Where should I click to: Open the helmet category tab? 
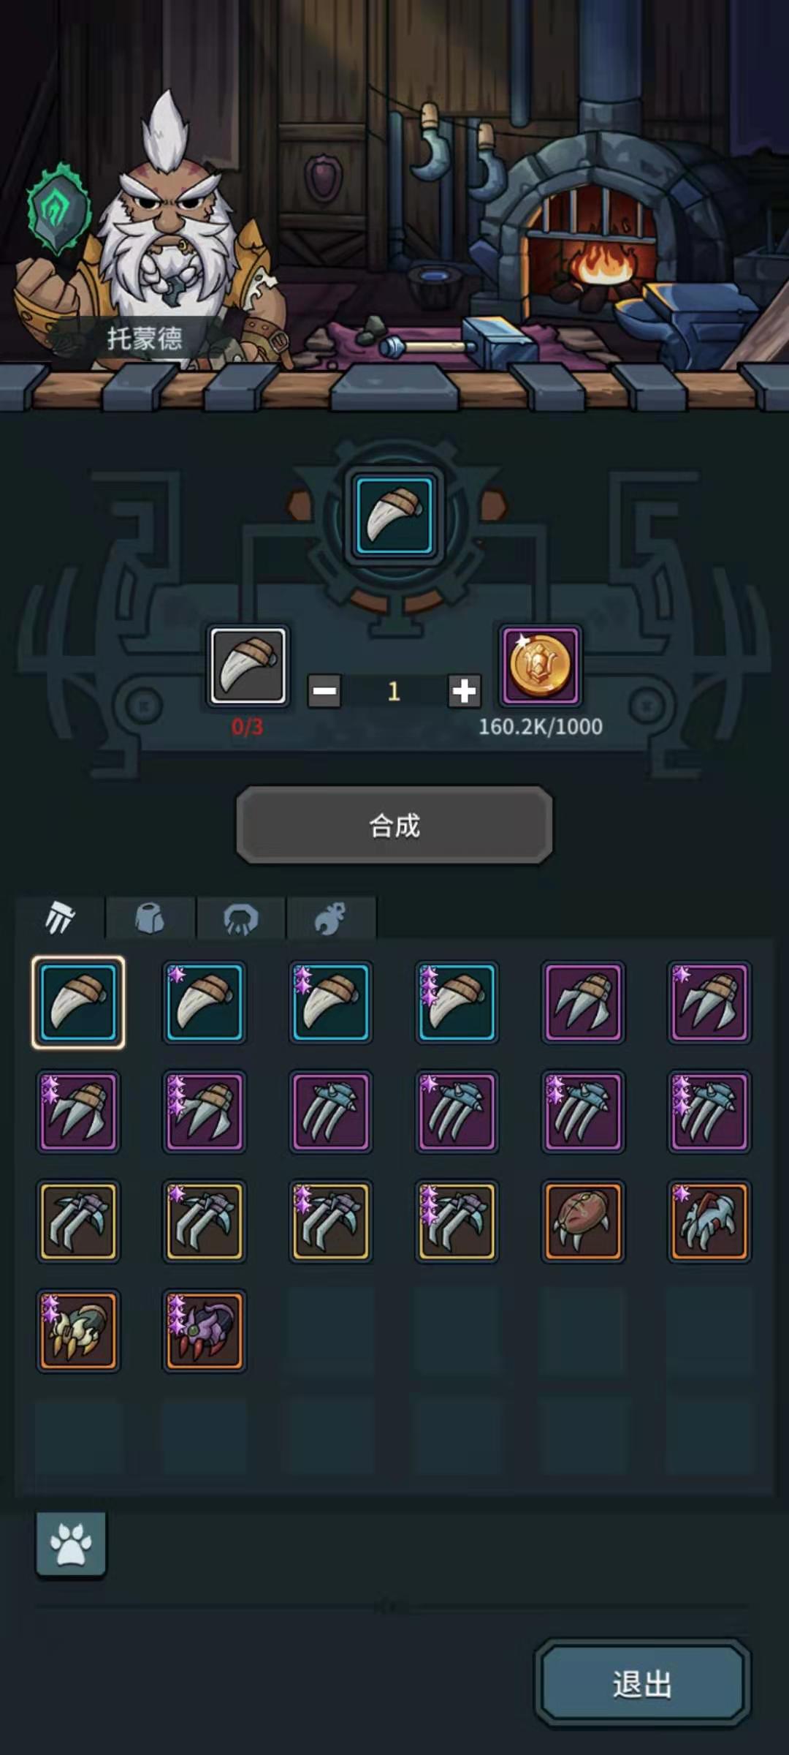tap(241, 917)
